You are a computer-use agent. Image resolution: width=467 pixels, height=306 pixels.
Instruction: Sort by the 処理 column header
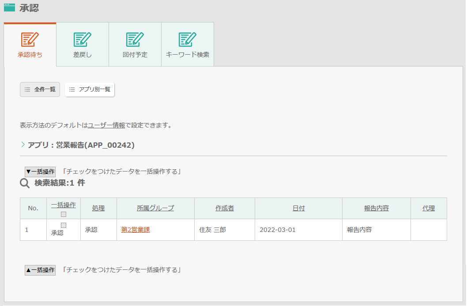click(98, 208)
